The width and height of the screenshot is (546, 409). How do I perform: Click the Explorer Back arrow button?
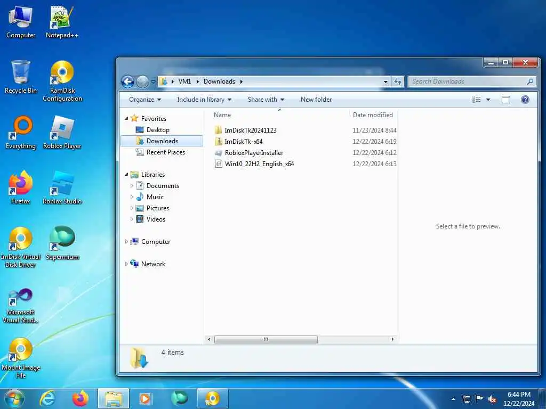(x=127, y=81)
